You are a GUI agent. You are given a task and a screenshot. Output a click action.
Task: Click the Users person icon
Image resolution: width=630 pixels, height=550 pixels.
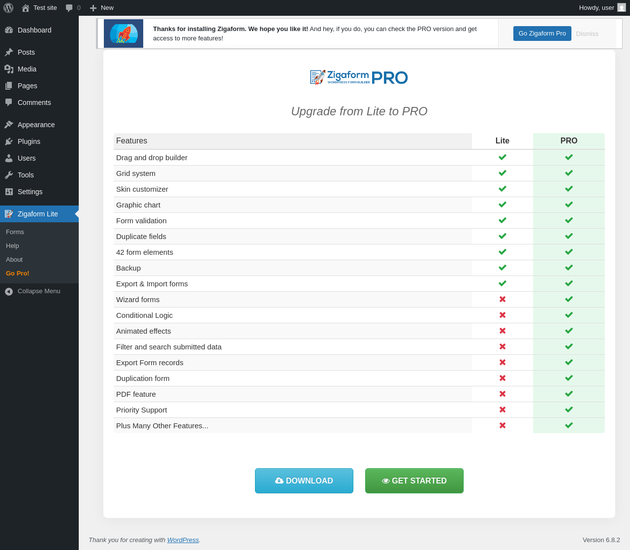9,158
